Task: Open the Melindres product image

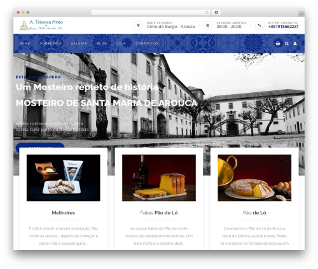Action: [x=63, y=177]
